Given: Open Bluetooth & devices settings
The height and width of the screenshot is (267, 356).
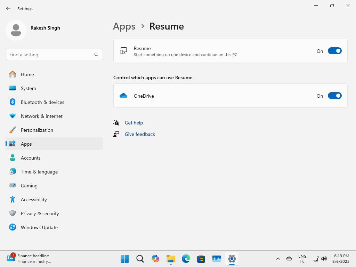Looking at the screenshot, I should coord(42,102).
